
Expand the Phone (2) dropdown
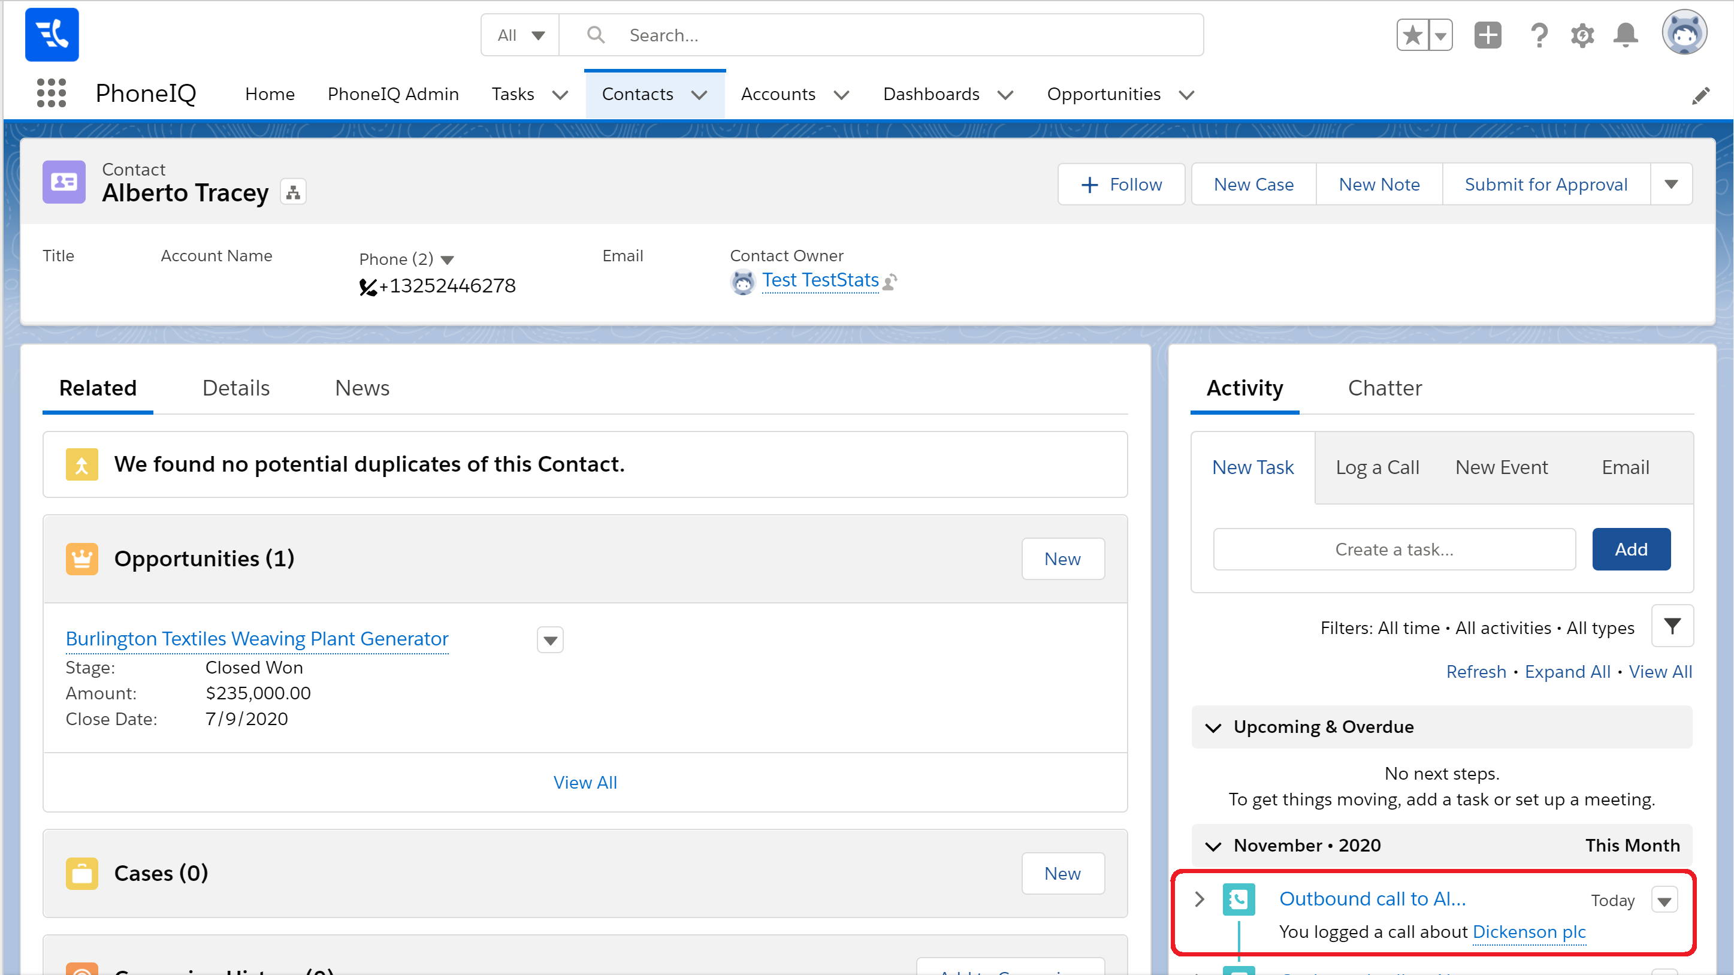point(448,260)
